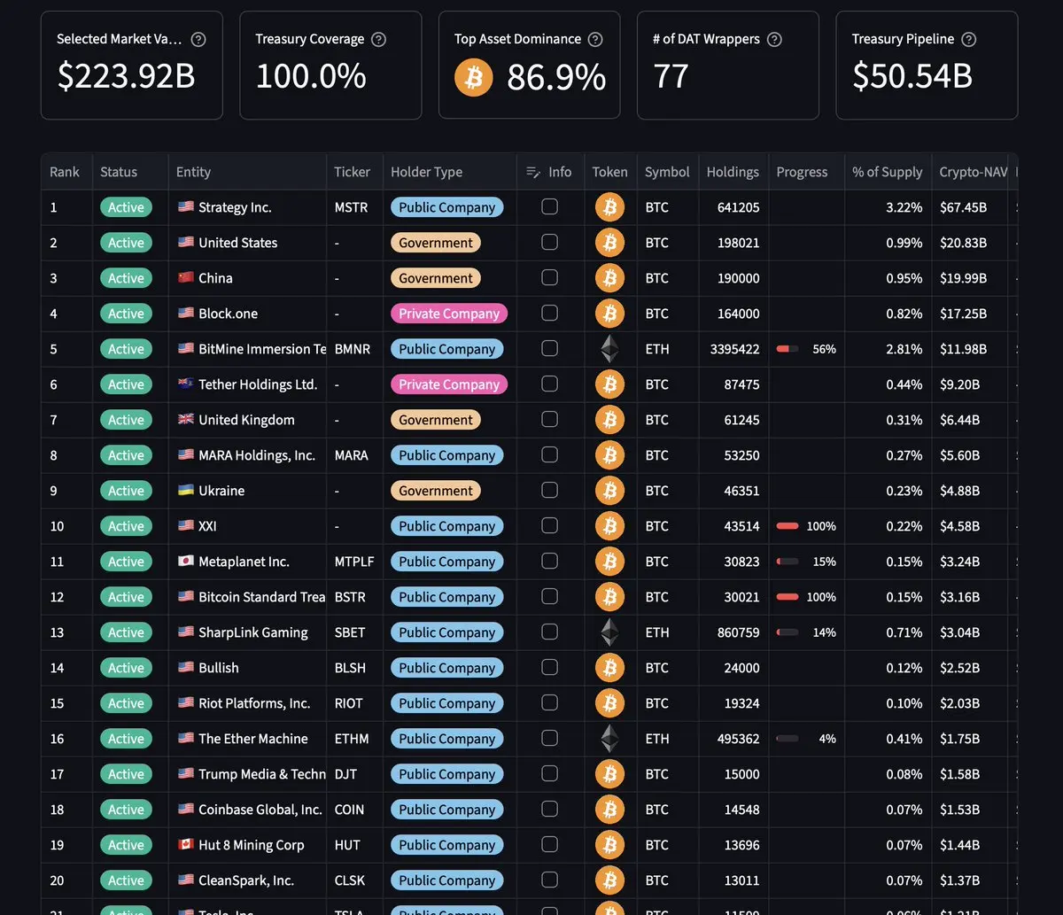Click the Ethereum token icon for SharpLink Gaming
The height and width of the screenshot is (915, 1063).
(x=609, y=632)
